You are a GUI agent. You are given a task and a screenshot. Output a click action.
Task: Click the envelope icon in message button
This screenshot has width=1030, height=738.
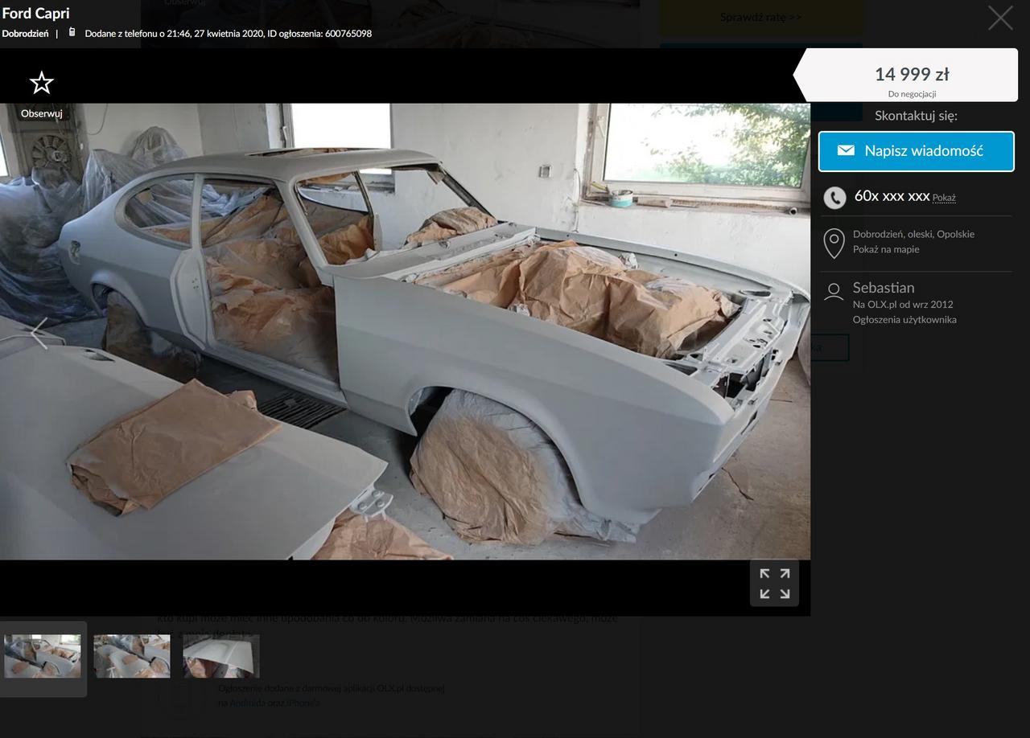[x=846, y=150]
